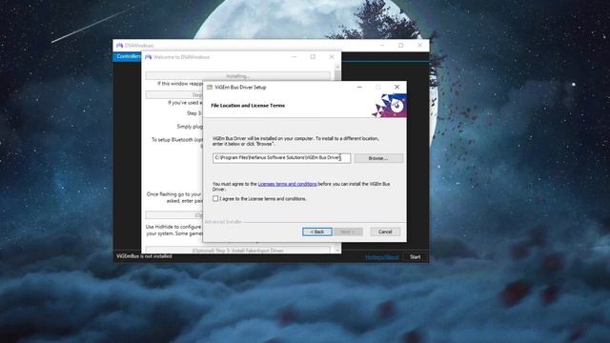610x343 pixels.
Task: Click the < Back button in setup
Action: point(317,232)
